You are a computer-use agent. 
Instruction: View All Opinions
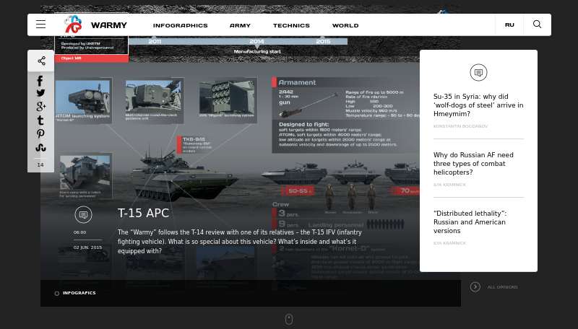tap(502, 287)
